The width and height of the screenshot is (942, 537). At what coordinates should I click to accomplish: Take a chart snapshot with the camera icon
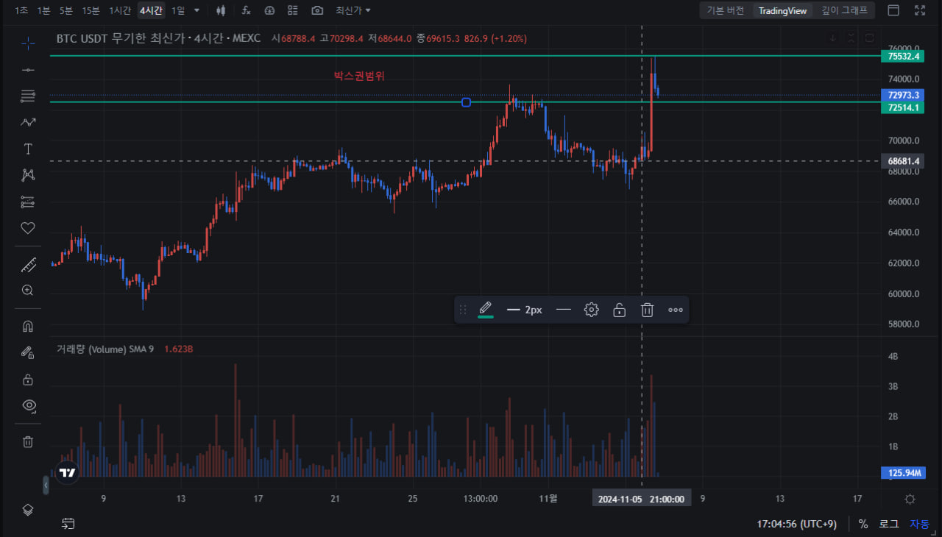click(317, 10)
